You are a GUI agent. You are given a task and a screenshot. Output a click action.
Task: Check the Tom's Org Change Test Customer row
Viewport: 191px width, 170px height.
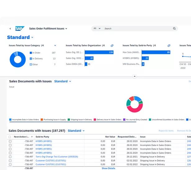click(x=10, y=157)
